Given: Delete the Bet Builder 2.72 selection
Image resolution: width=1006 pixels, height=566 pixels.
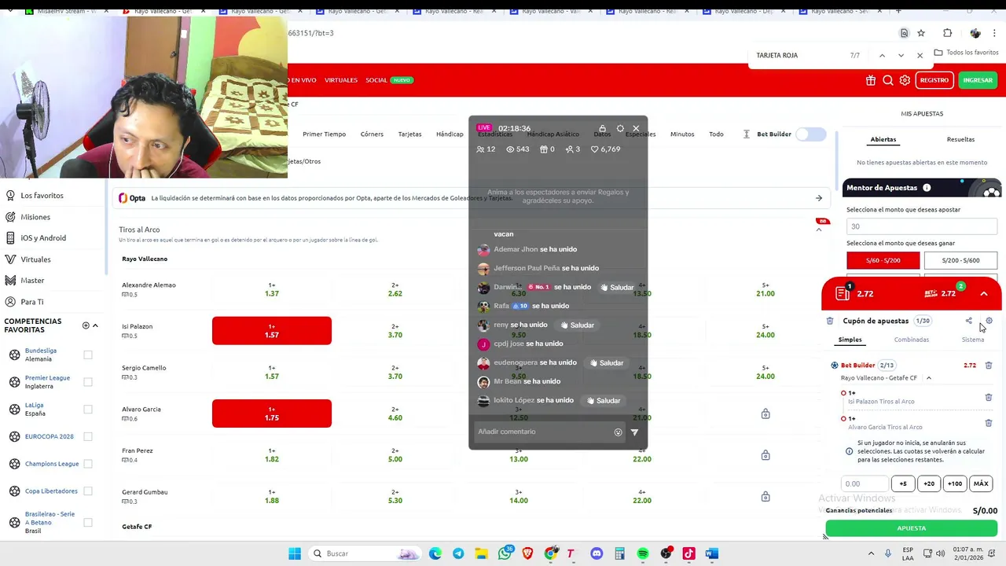Looking at the screenshot, I should click(989, 366).
